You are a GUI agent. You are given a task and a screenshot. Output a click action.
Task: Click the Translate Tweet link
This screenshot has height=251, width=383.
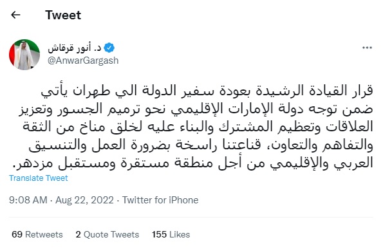[39, 178]
